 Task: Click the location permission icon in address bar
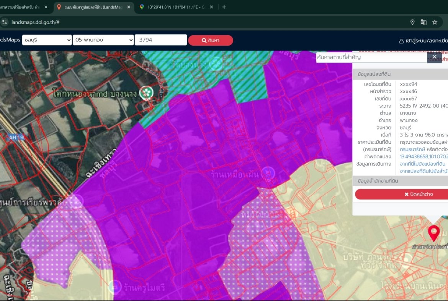pos(412,22)
